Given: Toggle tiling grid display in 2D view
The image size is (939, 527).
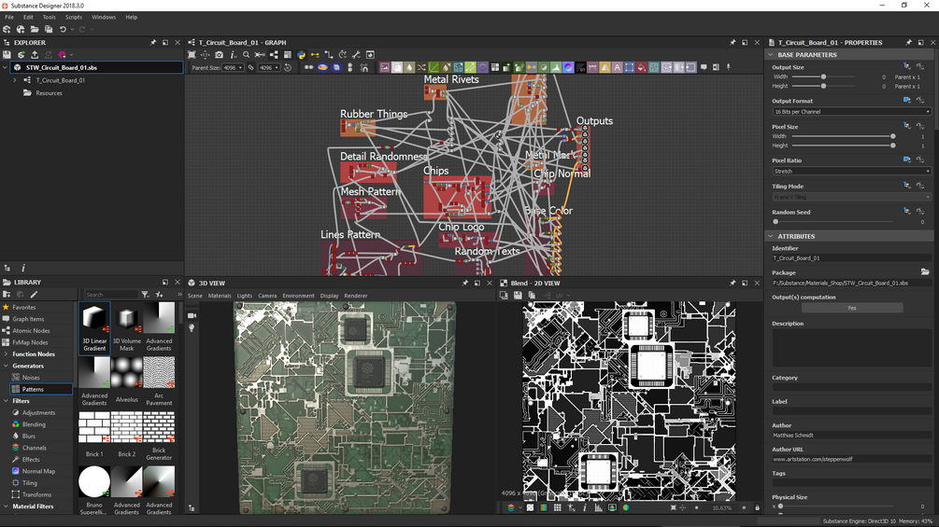Looking at the screenshot, I should tap(557, 508).
